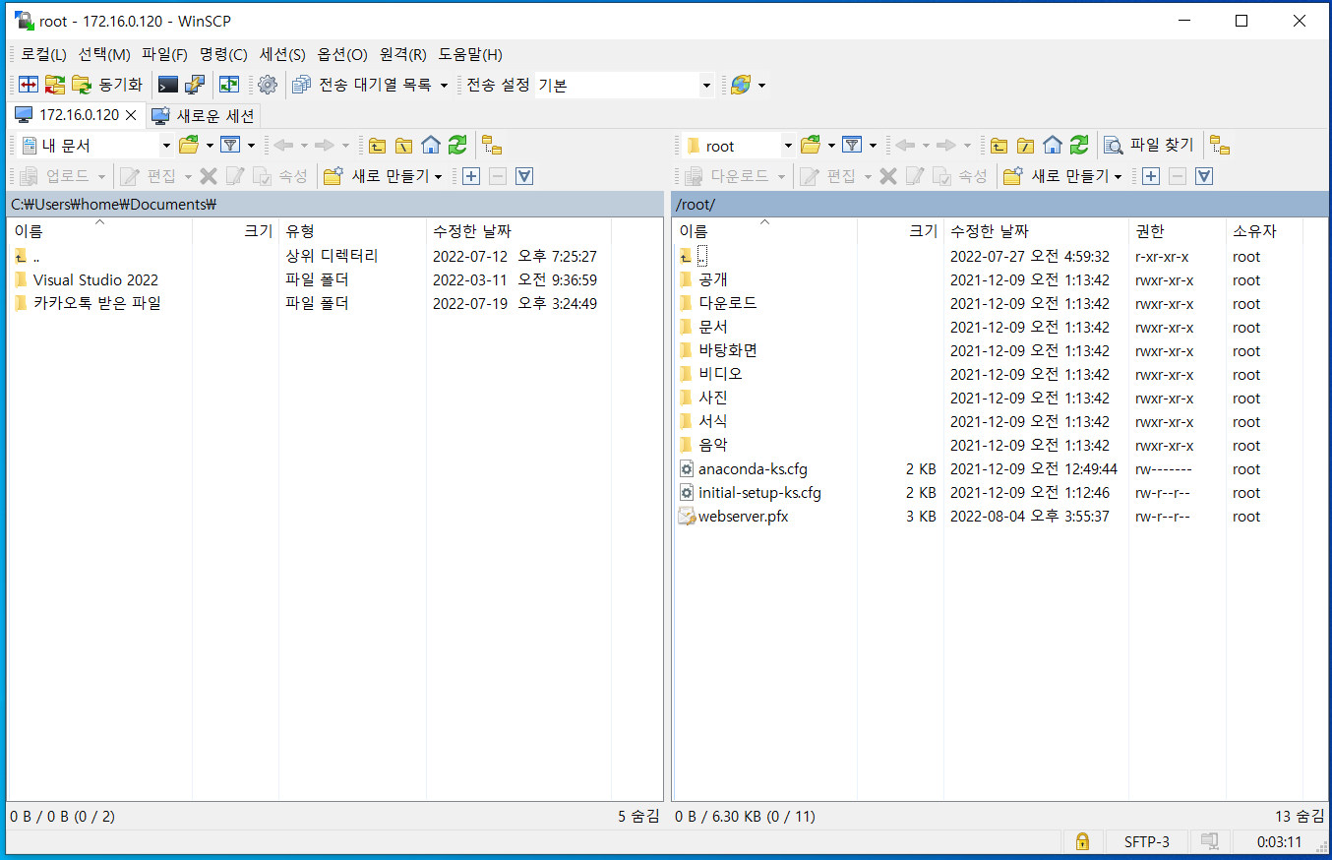Click the globe update icon
Viewport: 1332px width, 860px height.
[x=741, y=85]
